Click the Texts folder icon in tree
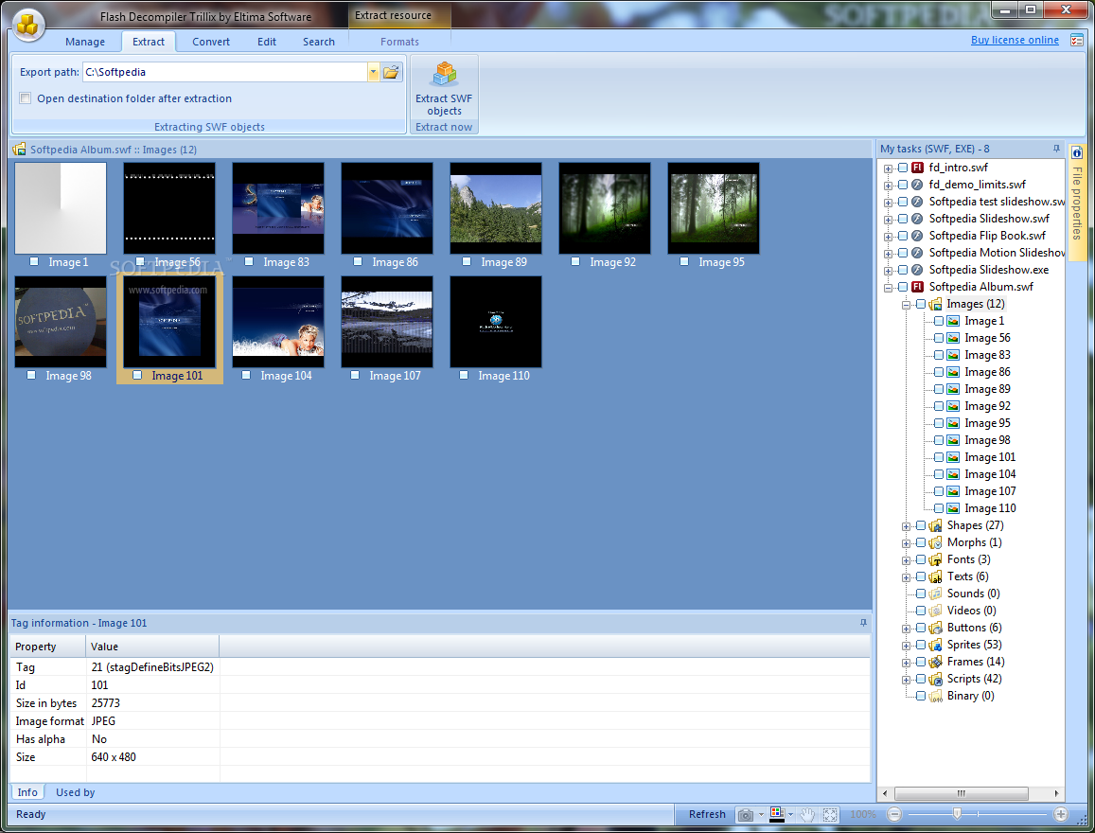Image resolution: width=1095 pixels, height=833 pixels. pos(936,576)
